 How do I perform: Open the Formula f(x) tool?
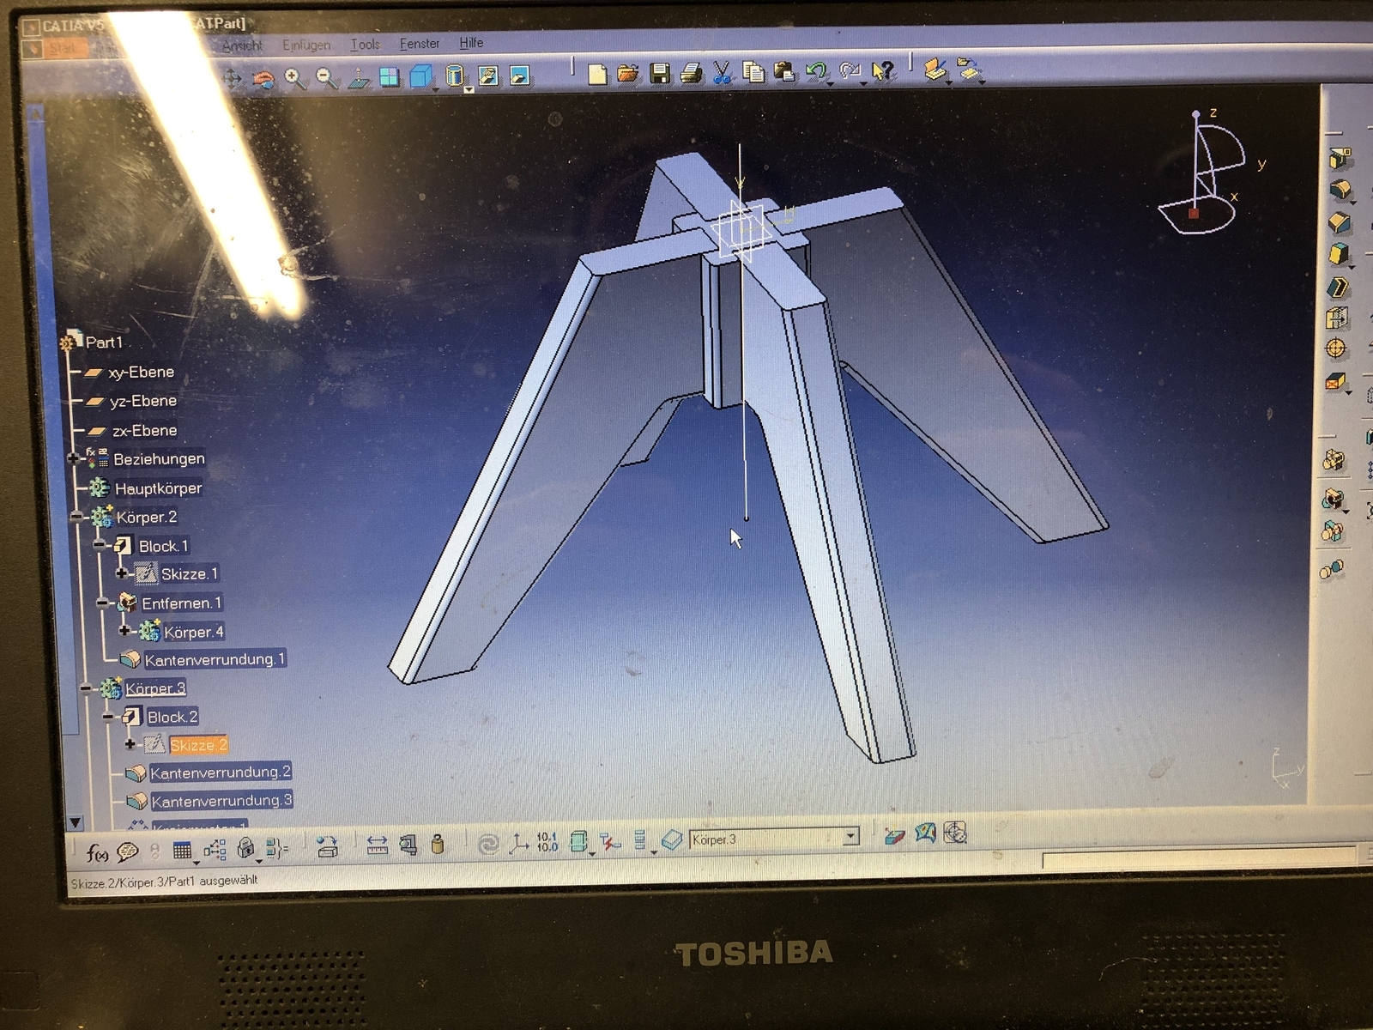(97, 851)
